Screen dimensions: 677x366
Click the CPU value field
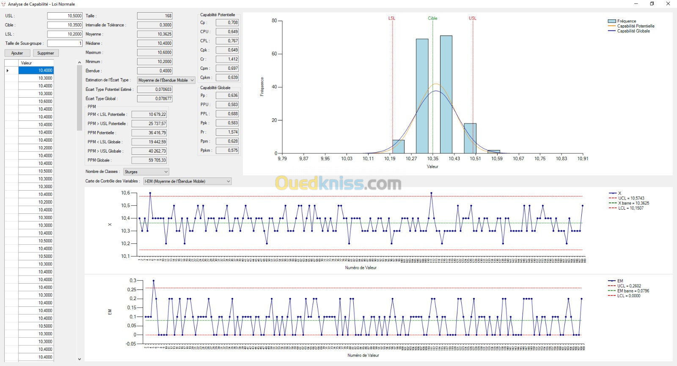[x=227, y=32]
